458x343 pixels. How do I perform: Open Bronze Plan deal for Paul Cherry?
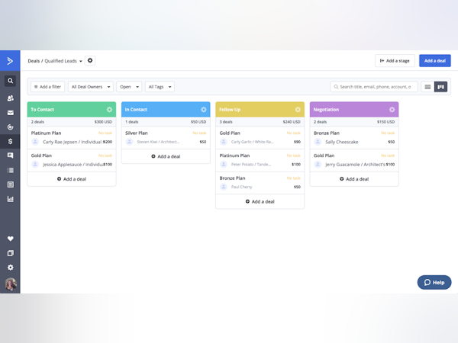[260, 183]
